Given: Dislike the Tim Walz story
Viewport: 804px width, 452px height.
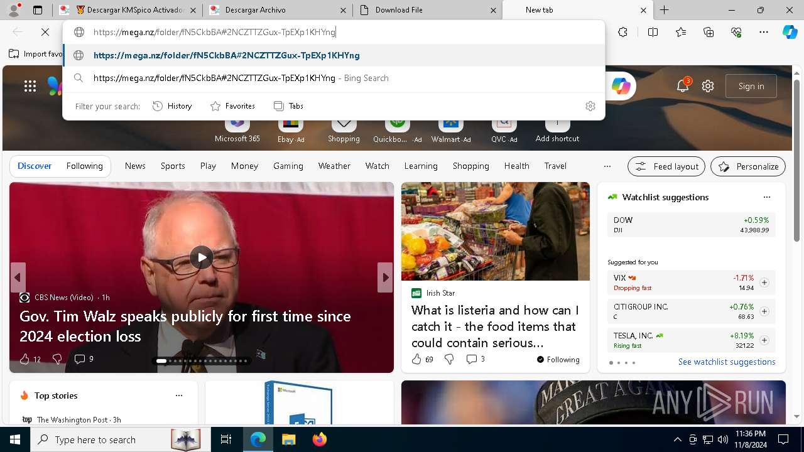Looking at the screenshot, I should tap(57, 359).
